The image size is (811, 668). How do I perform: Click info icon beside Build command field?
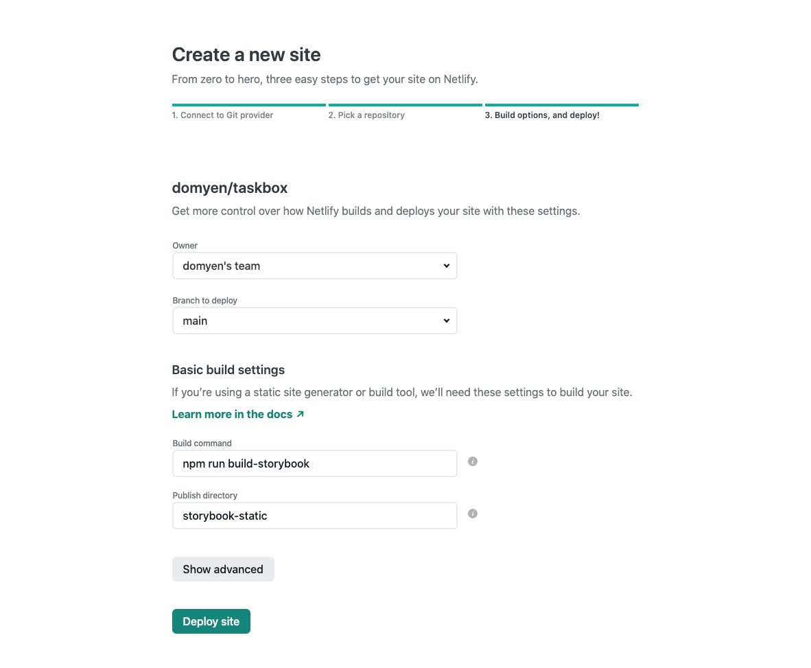click(x=472, y=461)
